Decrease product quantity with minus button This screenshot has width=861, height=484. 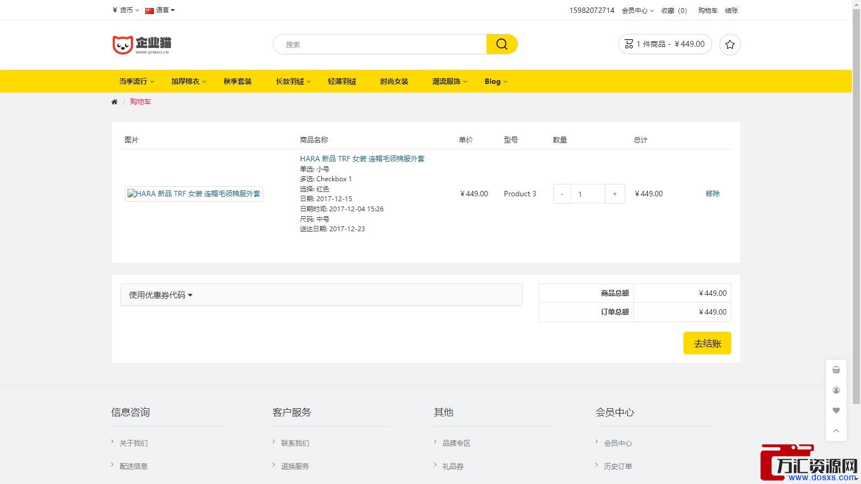click(x=562, y=194)
